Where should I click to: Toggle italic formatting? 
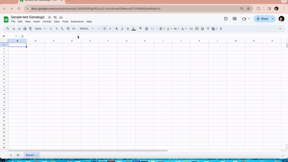tap(122, 29)
